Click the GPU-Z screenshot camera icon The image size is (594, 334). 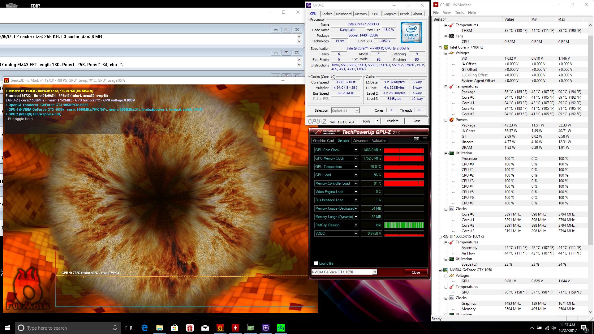click(x=417, y=139)
